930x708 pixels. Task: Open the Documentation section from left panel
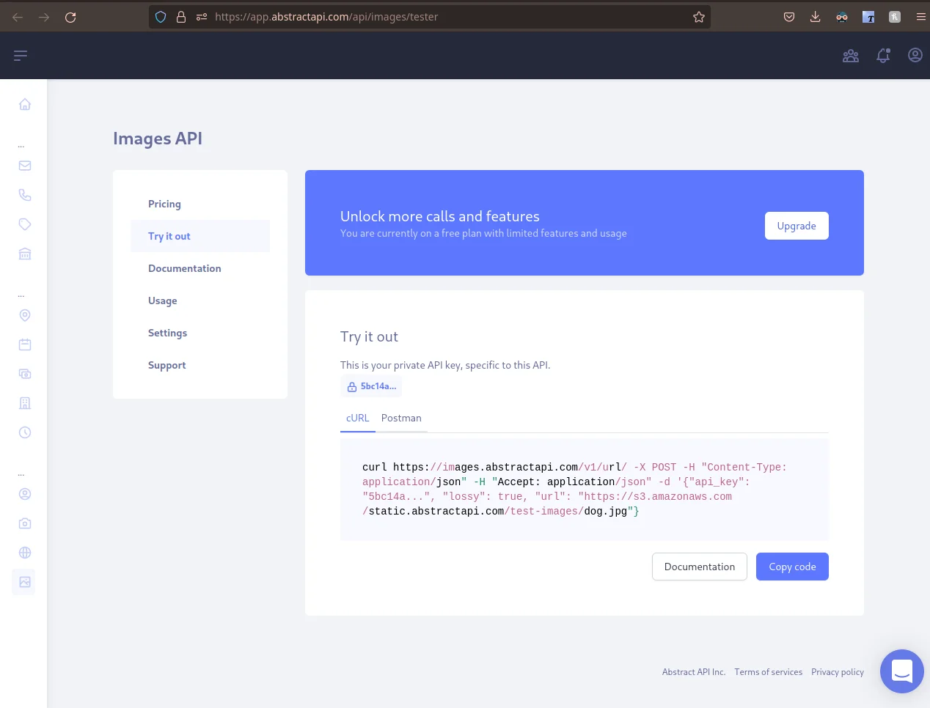point(184,268)
